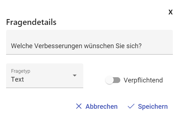Open the Fragetyp dropdown
Viewport: 177px width, 114px height.
point(45,76)
